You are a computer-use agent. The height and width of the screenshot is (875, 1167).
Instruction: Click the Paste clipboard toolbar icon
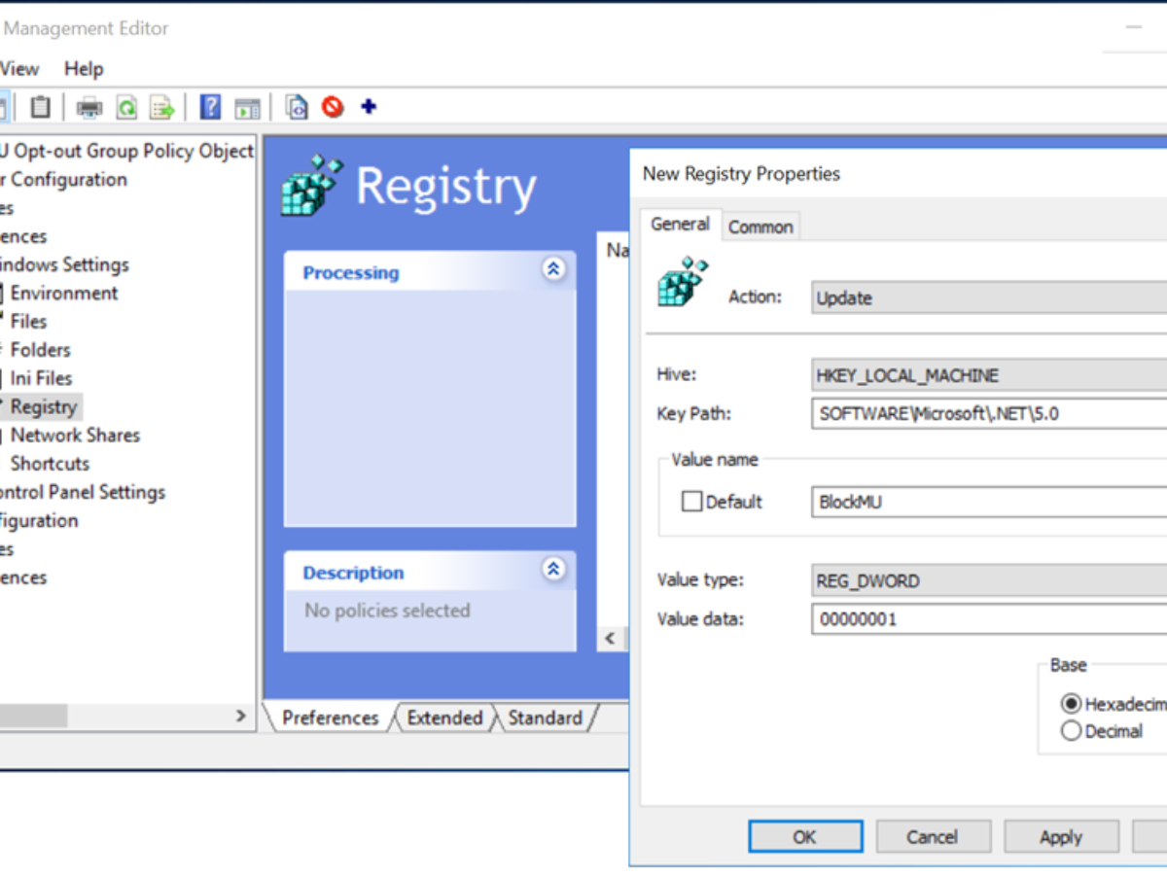(40, 107)
